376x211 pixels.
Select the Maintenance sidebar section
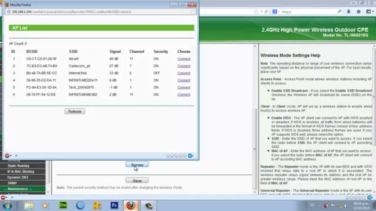coord(18,189)
